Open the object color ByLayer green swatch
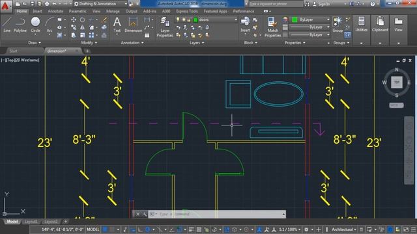 pos(295,19)
